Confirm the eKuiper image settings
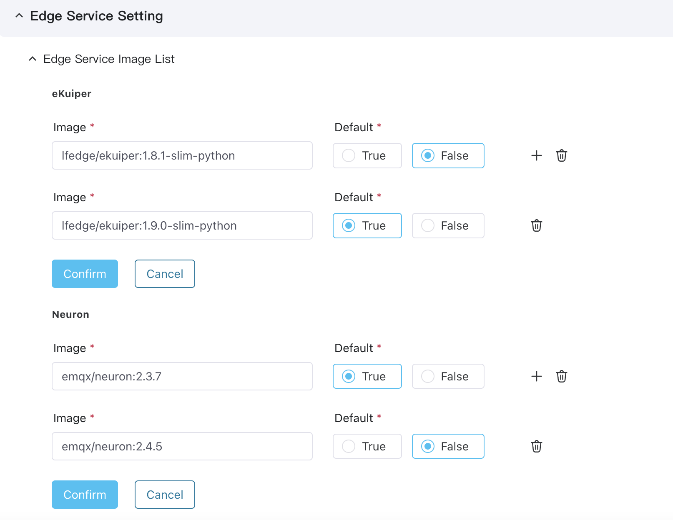This screenshot has width=673, height=520. (85, 274)
